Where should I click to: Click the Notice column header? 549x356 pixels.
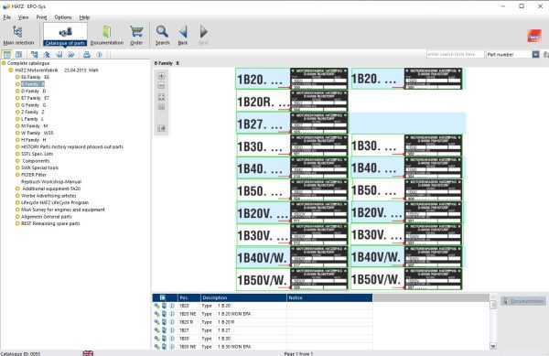329,298
